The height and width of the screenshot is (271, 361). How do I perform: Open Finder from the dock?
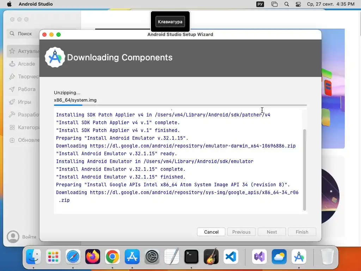[33, 257]
